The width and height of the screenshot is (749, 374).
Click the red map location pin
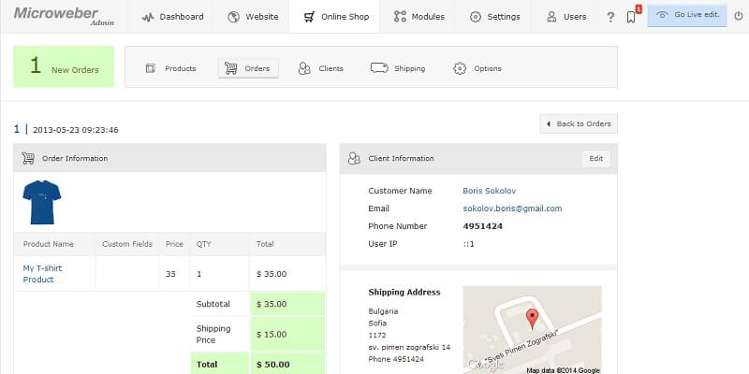click(x=532, y=319)
